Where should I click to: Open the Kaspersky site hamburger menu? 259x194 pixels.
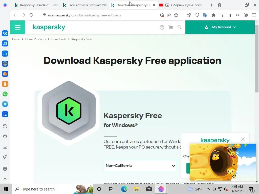[x=17, y=27]
